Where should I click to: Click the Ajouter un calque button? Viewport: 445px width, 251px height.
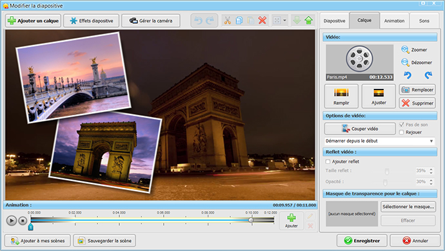(33, 21)
